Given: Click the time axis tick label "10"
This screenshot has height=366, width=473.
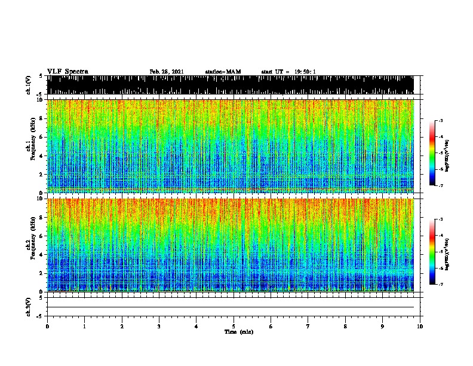Looking at the screenshot, I should pyautogui.click(x=420, y=327).
